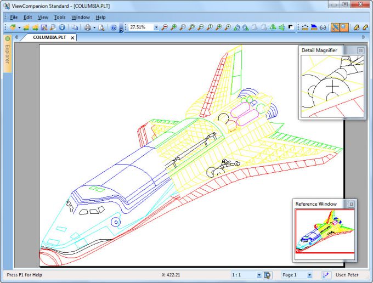Select the COLUMBIA.PLT document tab
This screenshot has height=283, width=373.
point(49,37)
